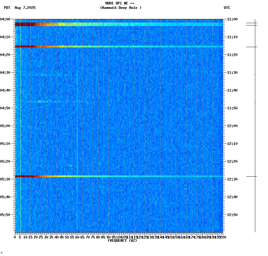268x256 pixels.
Task: Click the FREQUENCY (HZ) axis title
Action: (122, 241)
